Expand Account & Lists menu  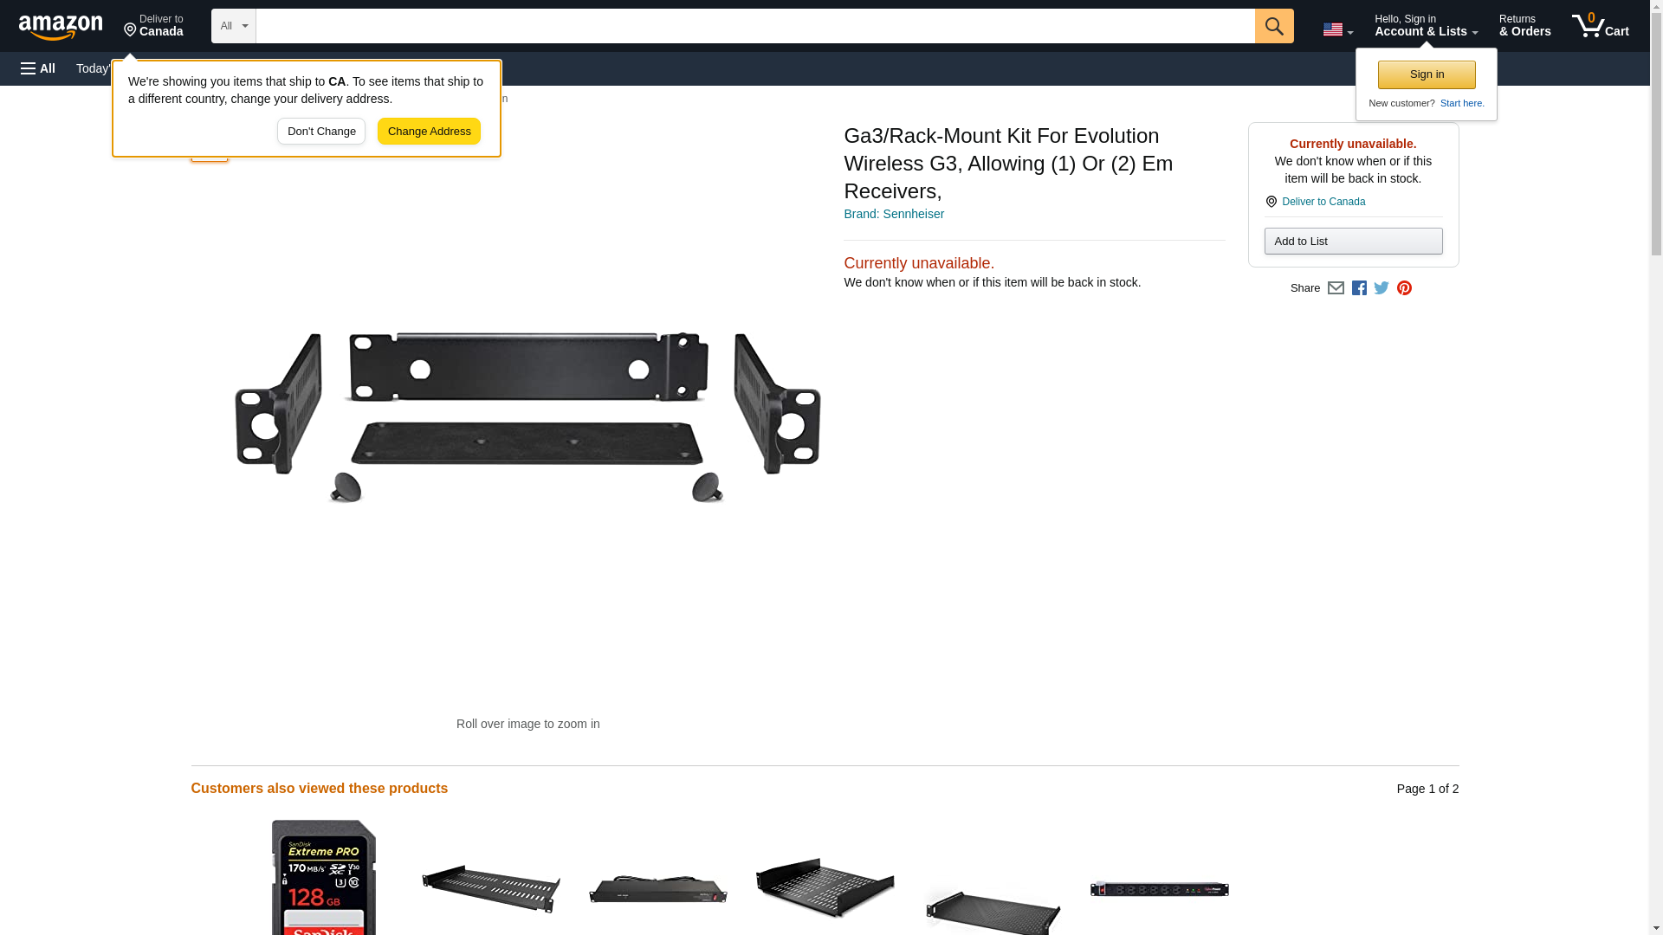coord(1426,26)
